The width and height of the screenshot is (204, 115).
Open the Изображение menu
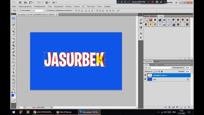click(40, 6)
